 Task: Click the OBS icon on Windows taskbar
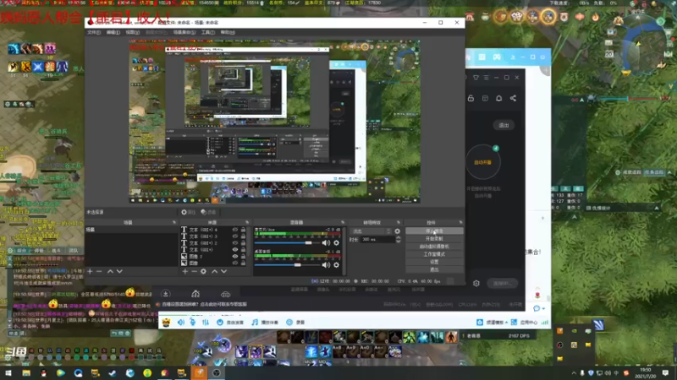point(217,373)
